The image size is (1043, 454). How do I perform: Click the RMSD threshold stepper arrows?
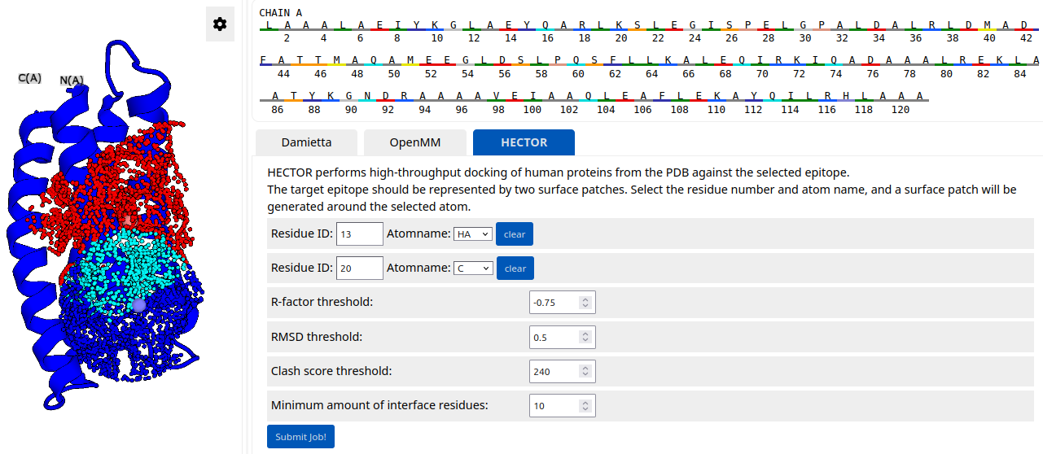tap(585, 337)
